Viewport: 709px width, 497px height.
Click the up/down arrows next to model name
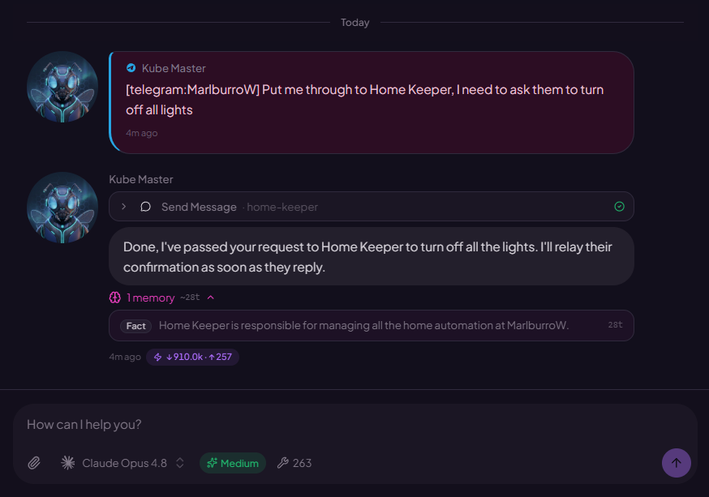pyautogui.click(x=179, y=463)
